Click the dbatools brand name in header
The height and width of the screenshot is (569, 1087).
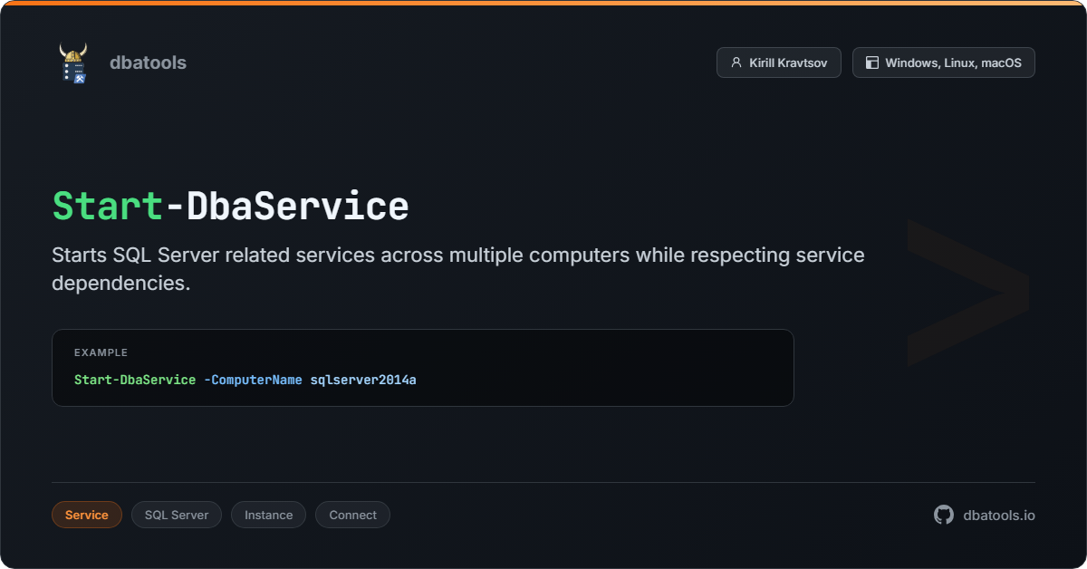pos(148,63)
